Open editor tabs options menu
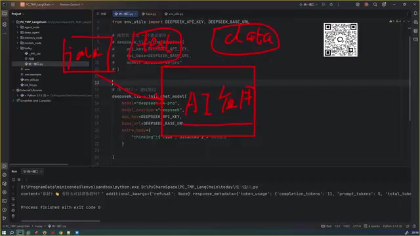Viewport: 420px width, 236px height. click(x=407, y=14)
